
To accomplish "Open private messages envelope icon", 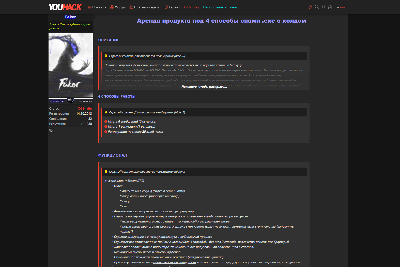I will pos(330,7).
